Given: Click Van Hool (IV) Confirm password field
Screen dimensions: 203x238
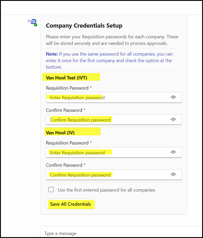Looking at the screenshot, I should [x=108, y=175].
